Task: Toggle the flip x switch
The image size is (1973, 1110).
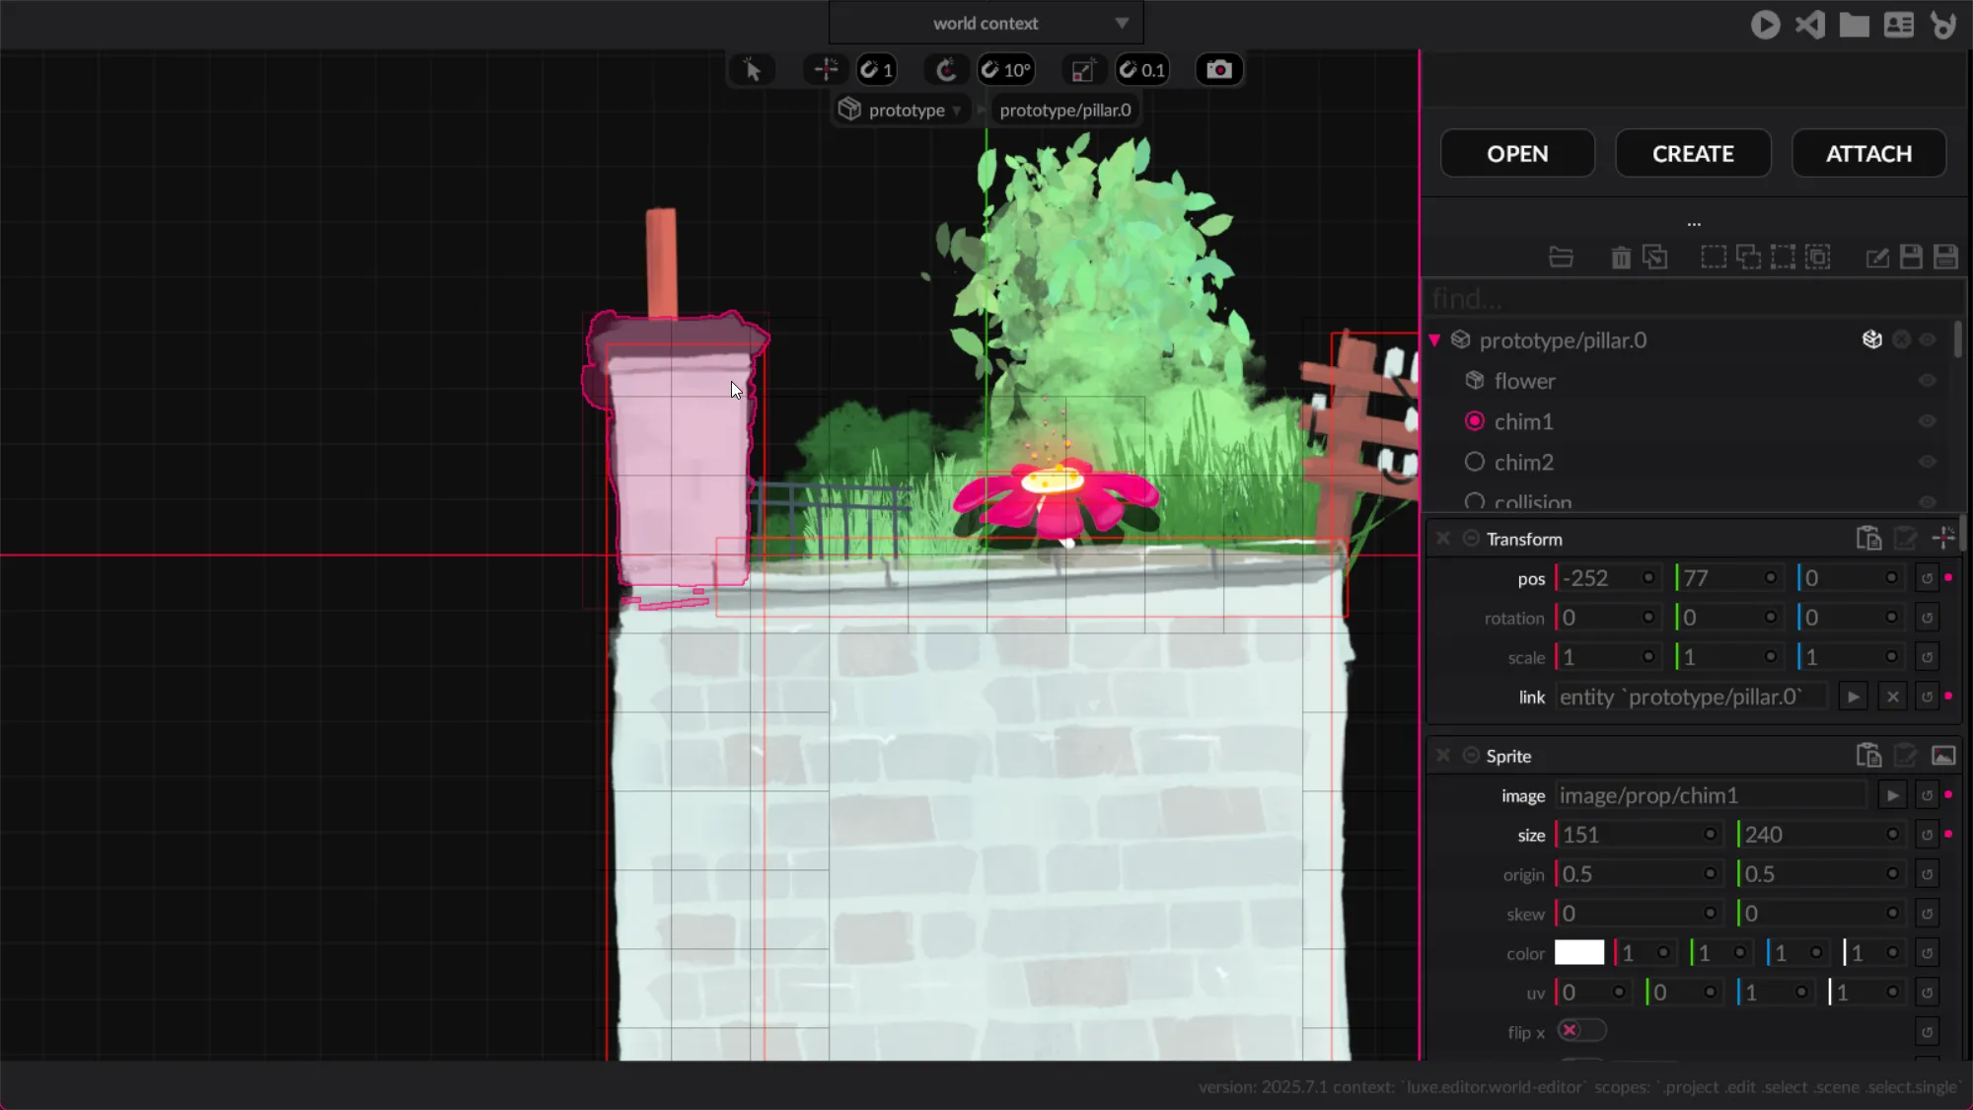Action: [x=1581, y=1031]
